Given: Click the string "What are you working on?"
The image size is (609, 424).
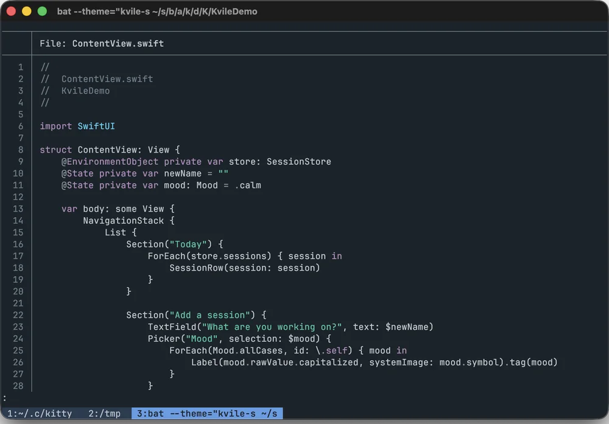Looking at the screenshot, I should click(272, 327).
